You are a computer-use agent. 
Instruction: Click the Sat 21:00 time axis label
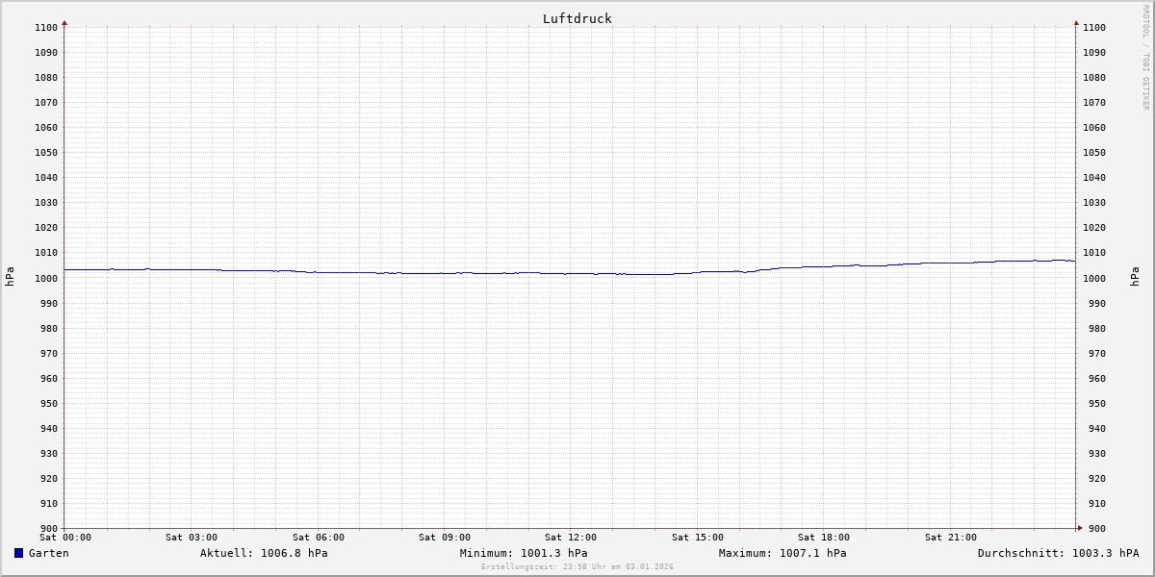(x=951, y=538)
